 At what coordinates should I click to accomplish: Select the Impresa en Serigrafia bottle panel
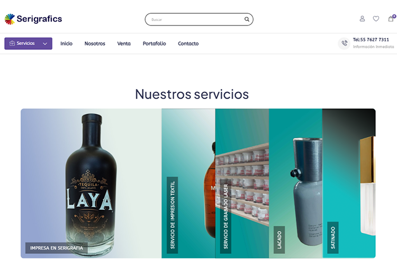coord(91,183)
